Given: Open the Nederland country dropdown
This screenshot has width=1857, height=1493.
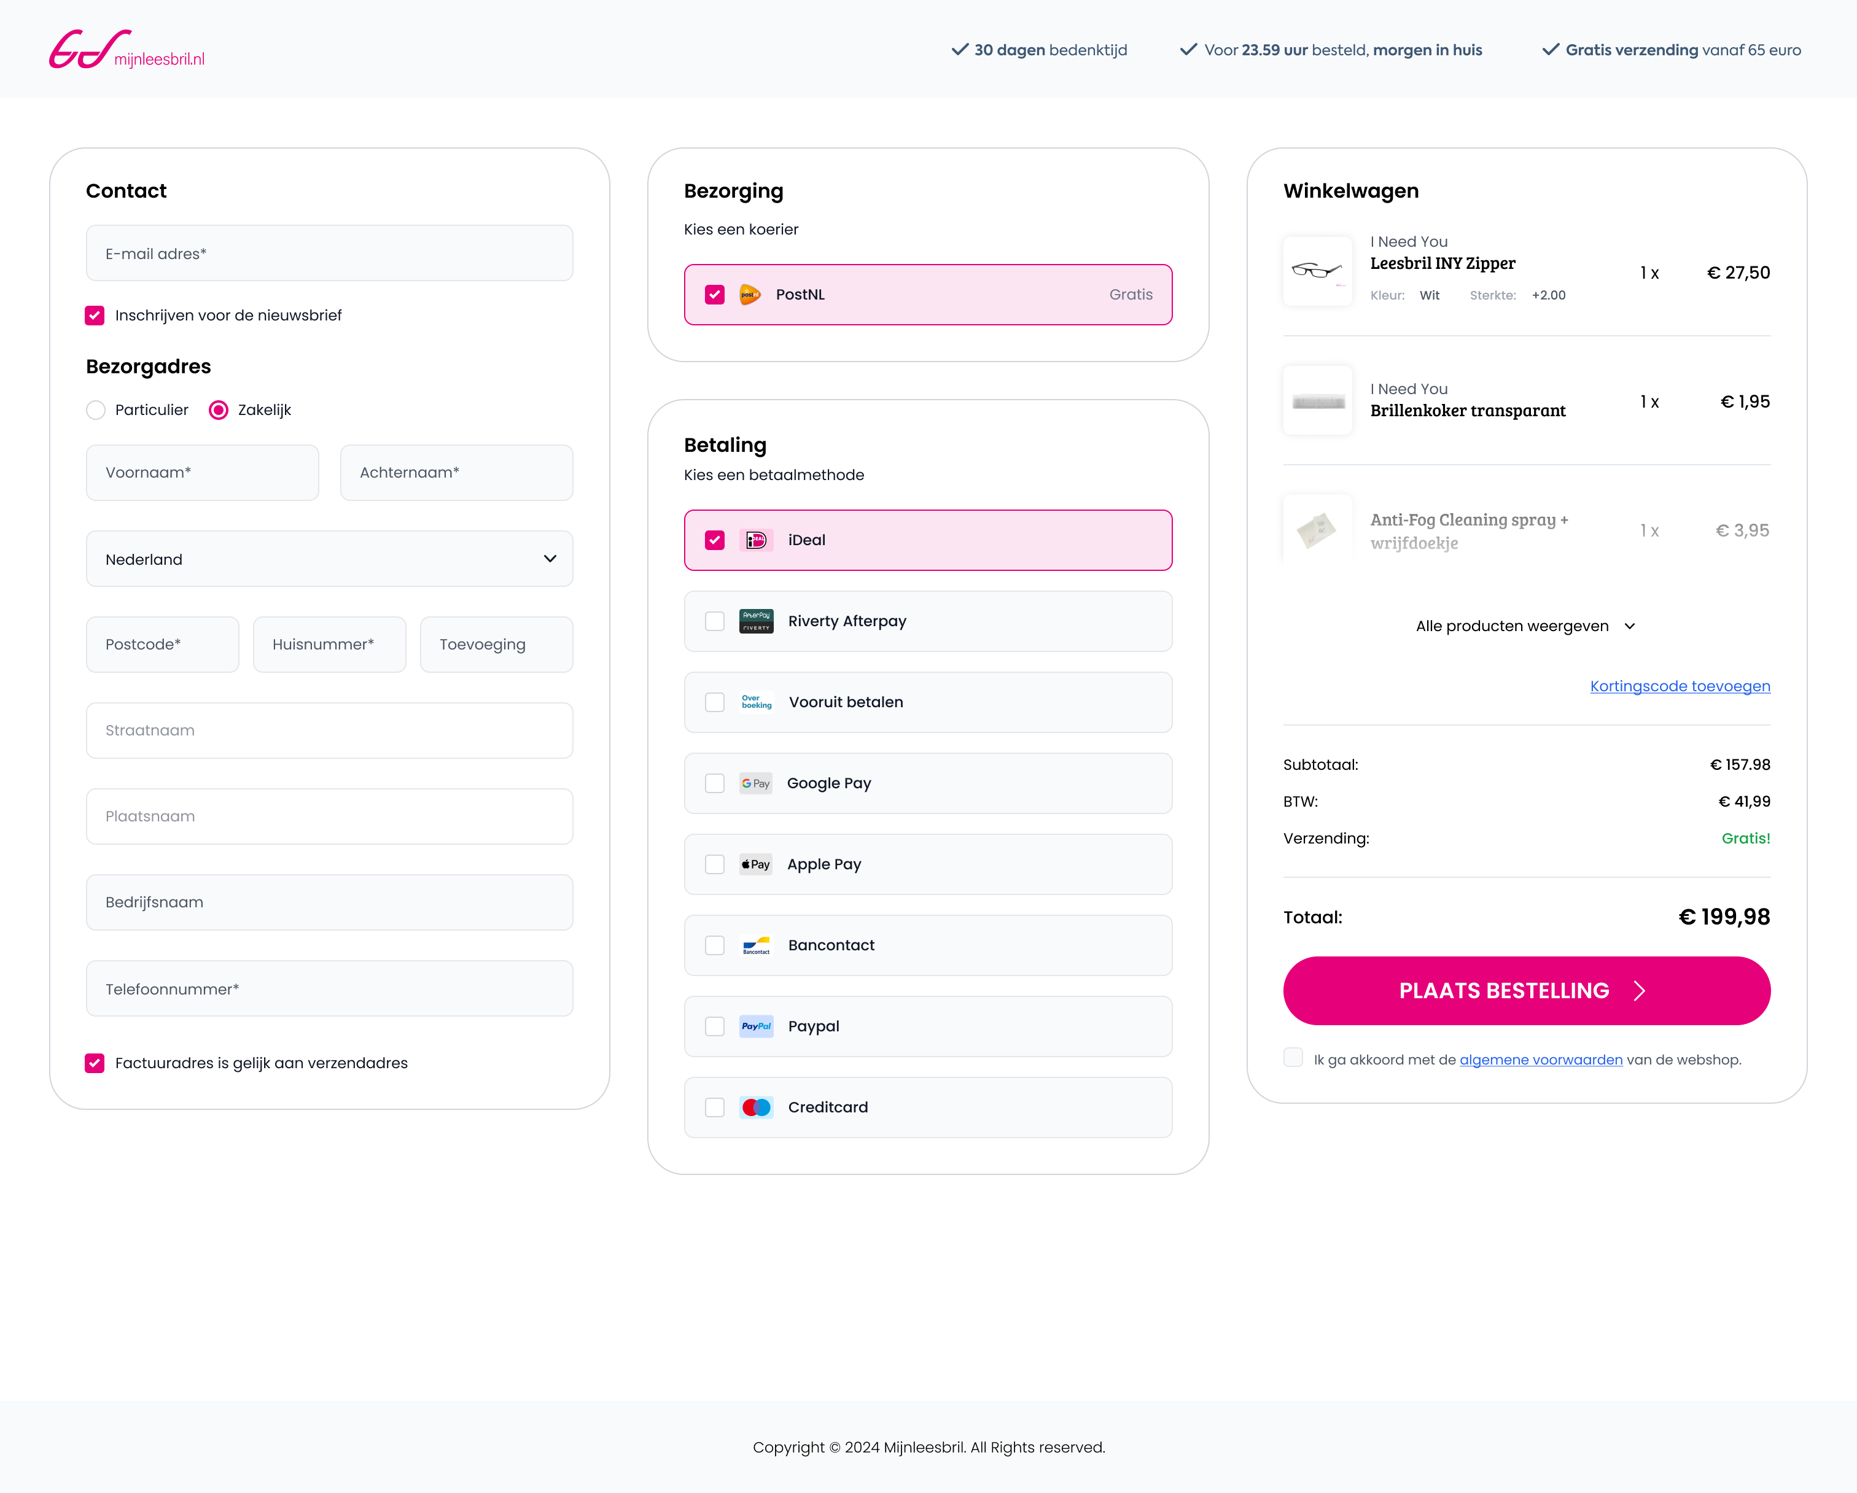Looking at the screenshot, I should click(x=329, y=559).
